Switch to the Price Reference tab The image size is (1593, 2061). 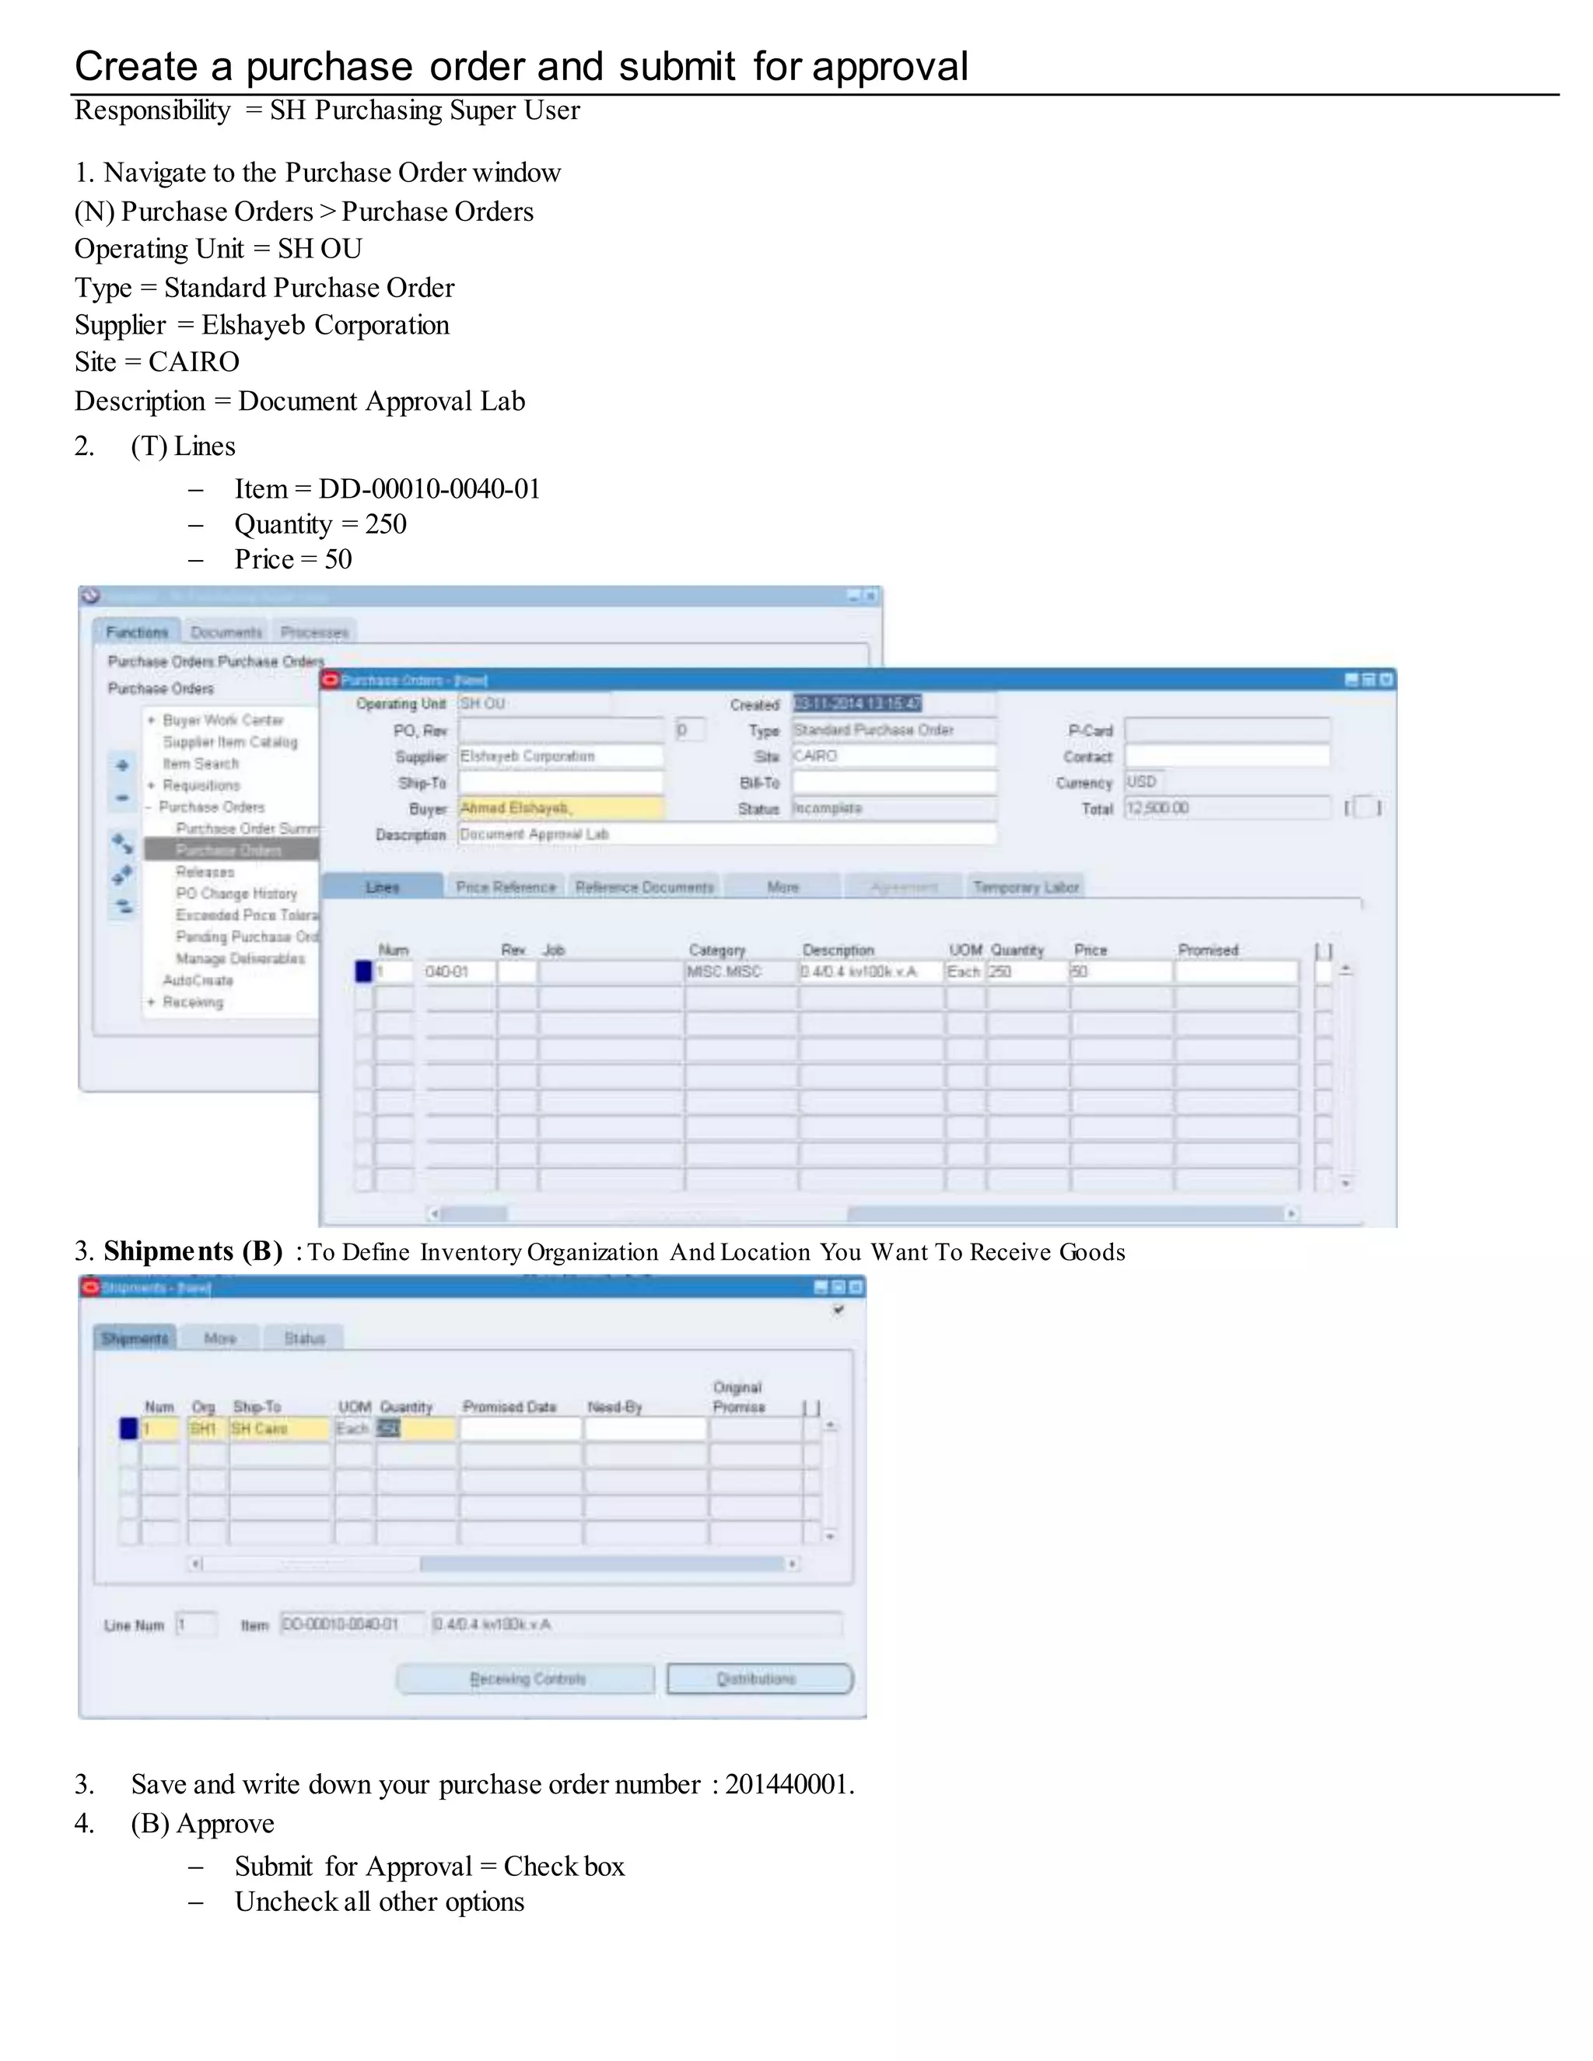[506, 887]
